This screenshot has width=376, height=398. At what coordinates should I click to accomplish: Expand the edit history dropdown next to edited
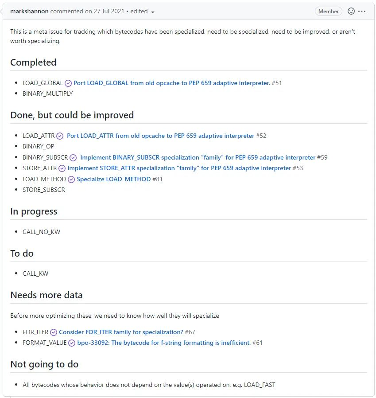pos(152,12)
